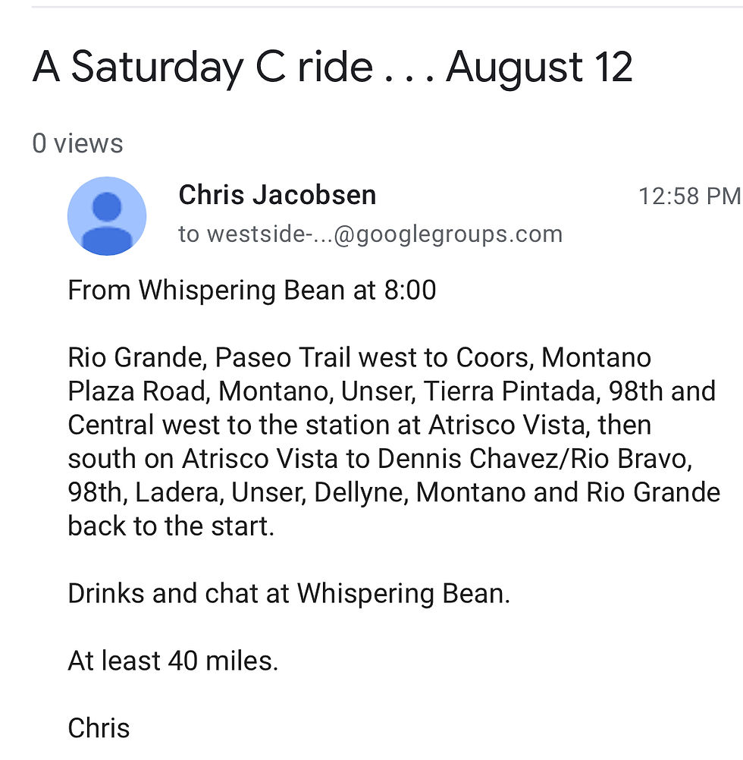Click the Chris signature at message end
This screenshot has width=743, height=760.
click(99, 728)
